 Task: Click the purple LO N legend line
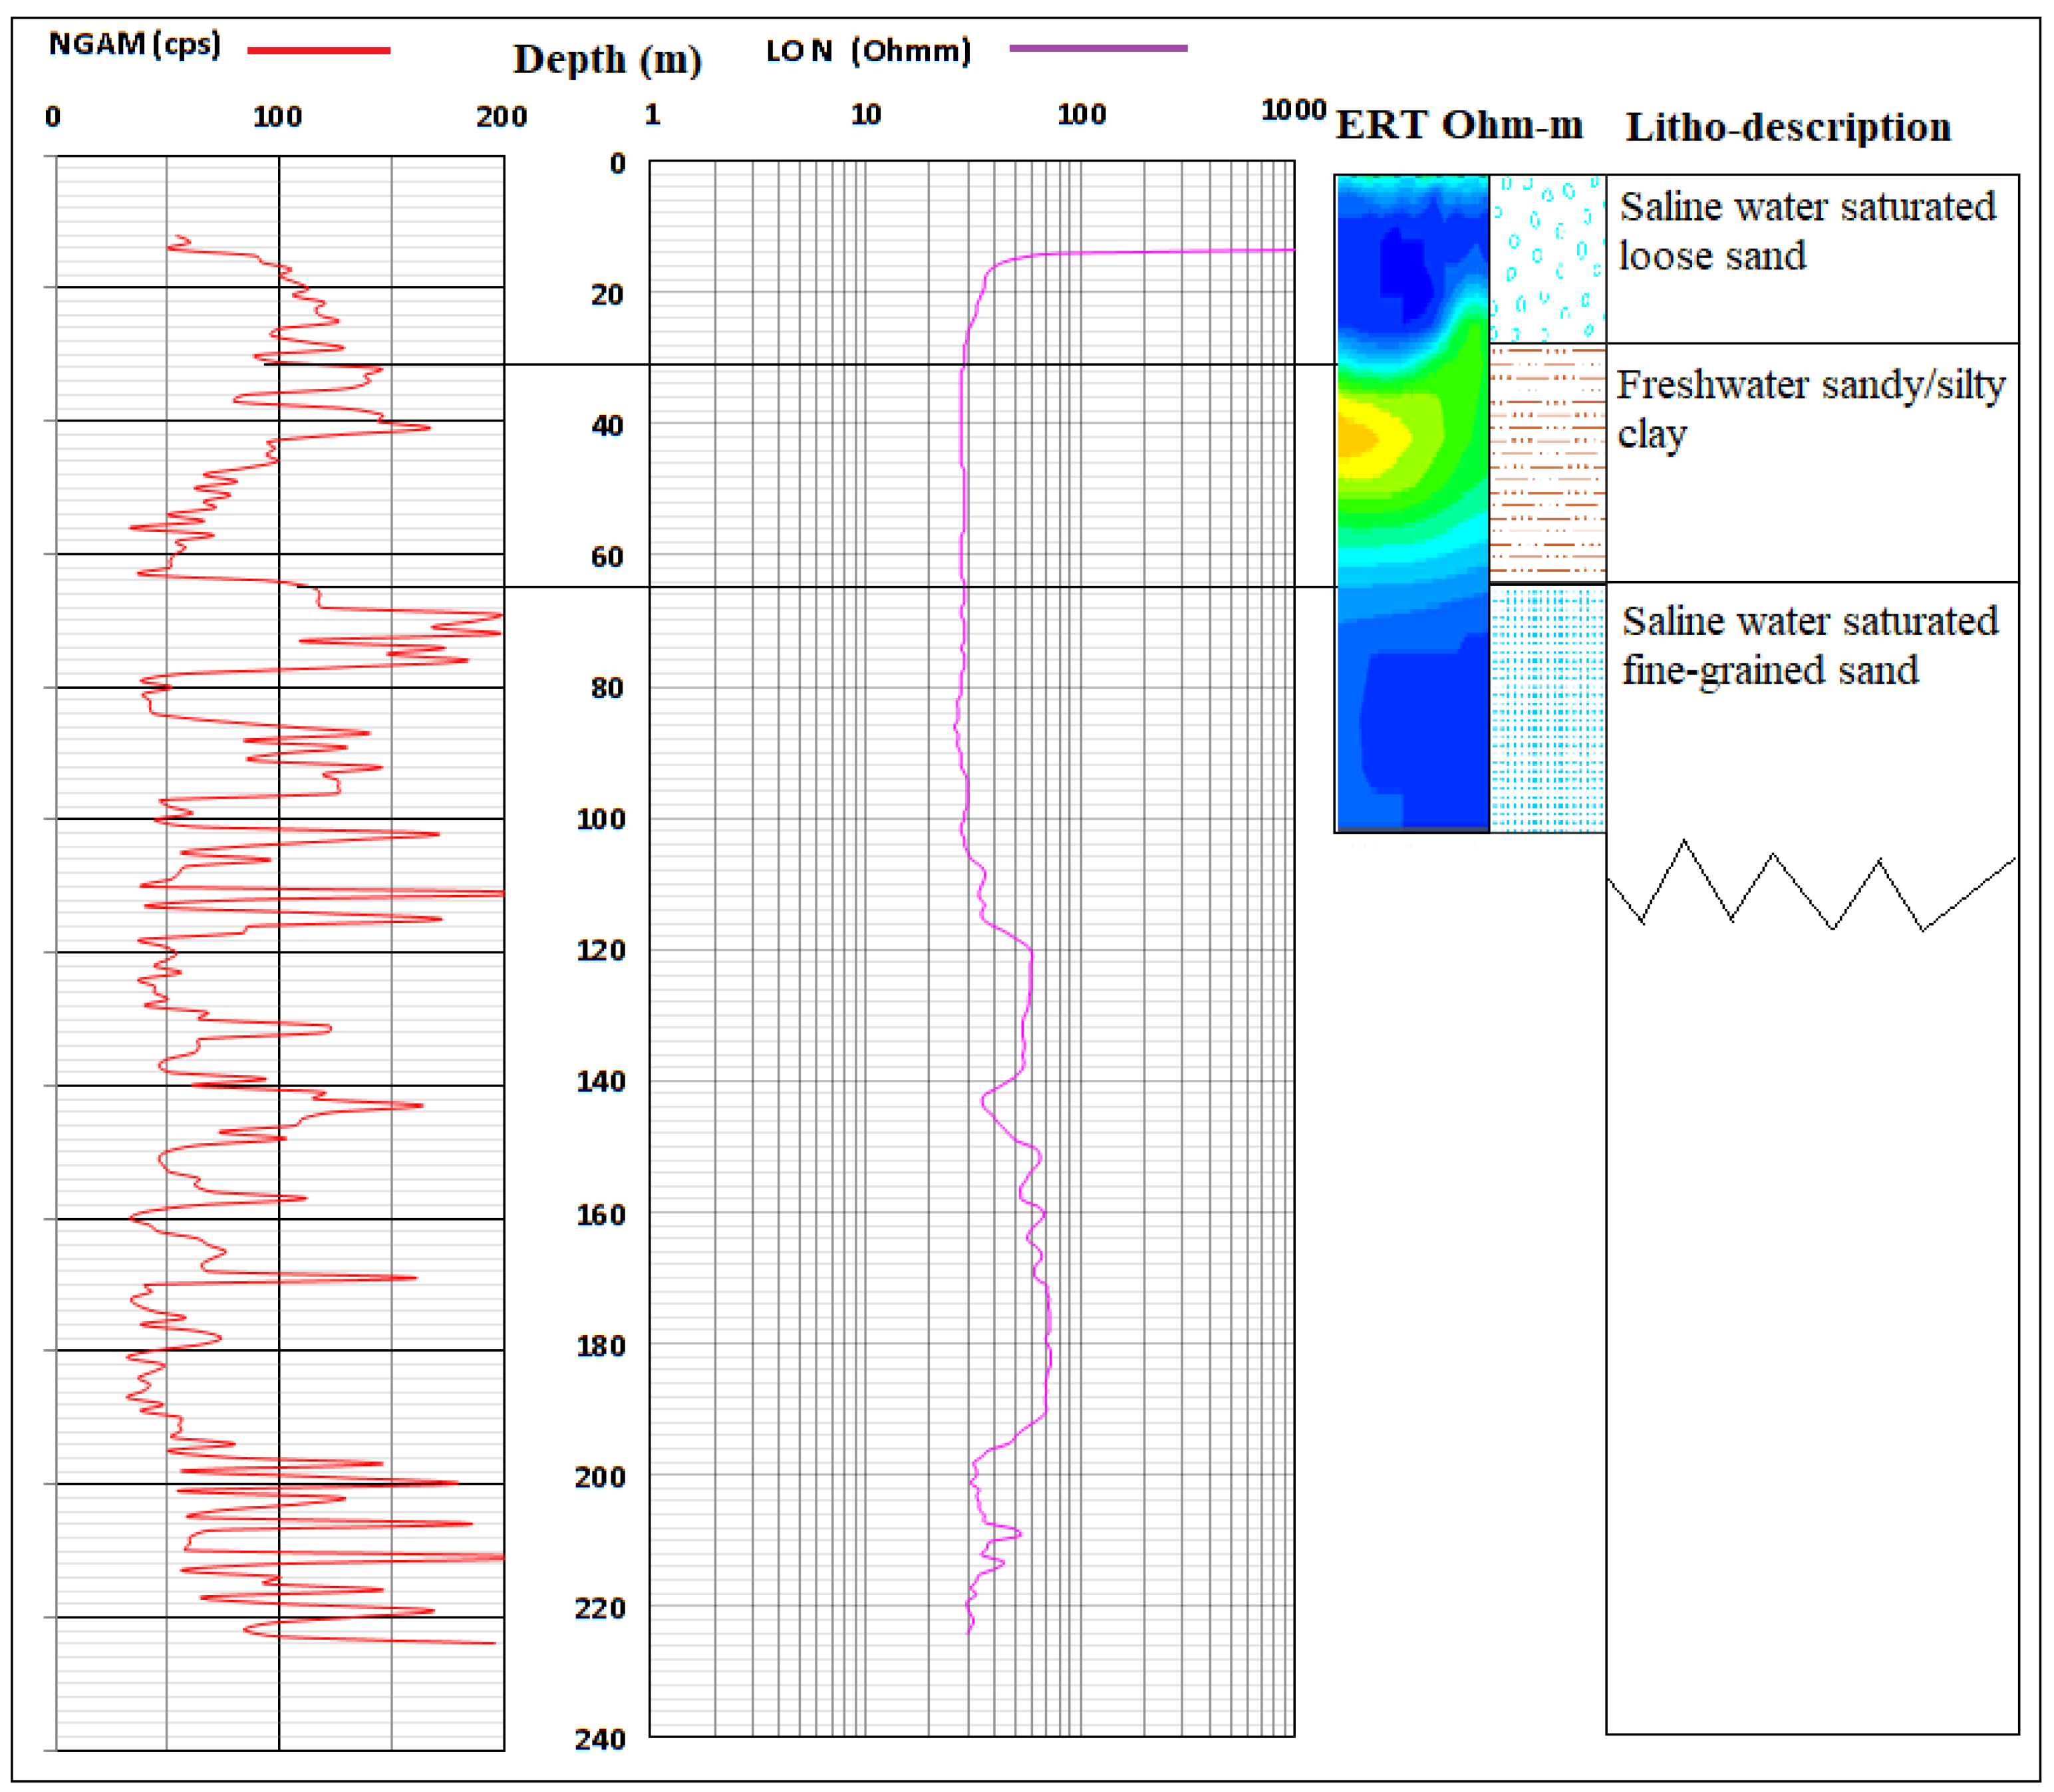point(1099,48)
